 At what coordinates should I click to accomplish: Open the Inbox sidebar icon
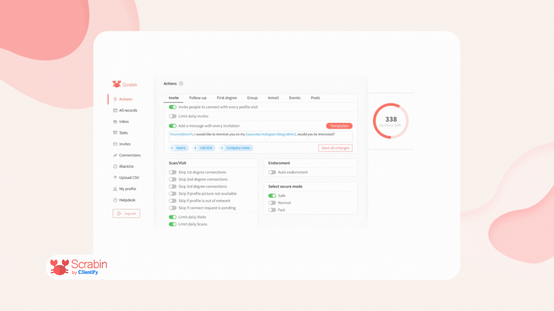coord(115,122)
